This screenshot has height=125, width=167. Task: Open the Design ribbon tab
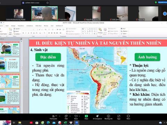13,26
